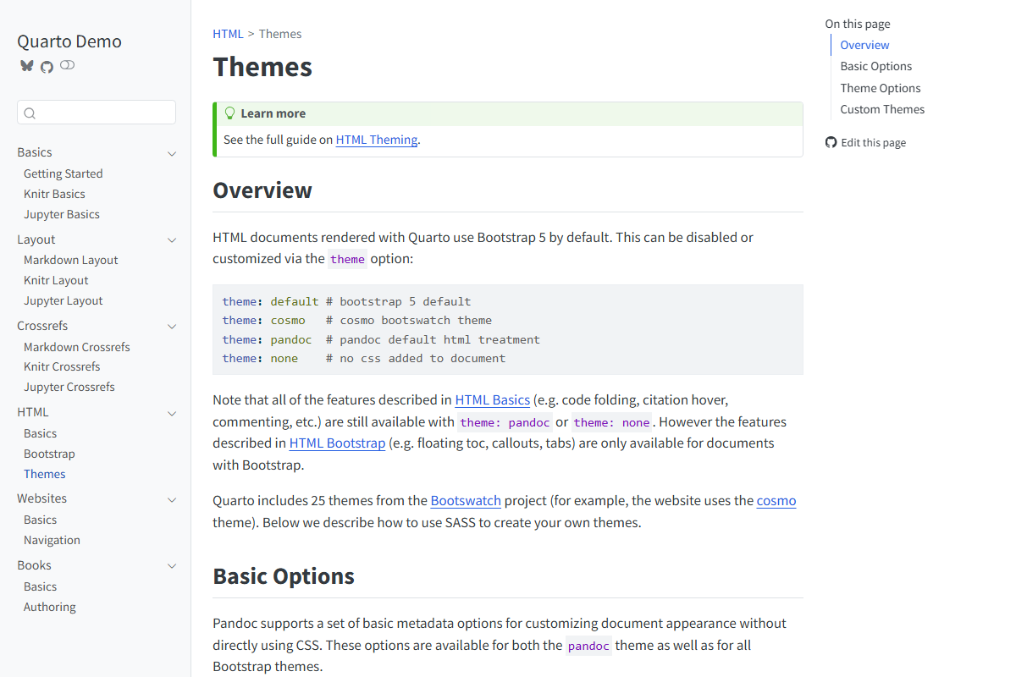Click inside the sidebar search field
1016x677 pixels.
pyautogui.click(x=97, y=112)
